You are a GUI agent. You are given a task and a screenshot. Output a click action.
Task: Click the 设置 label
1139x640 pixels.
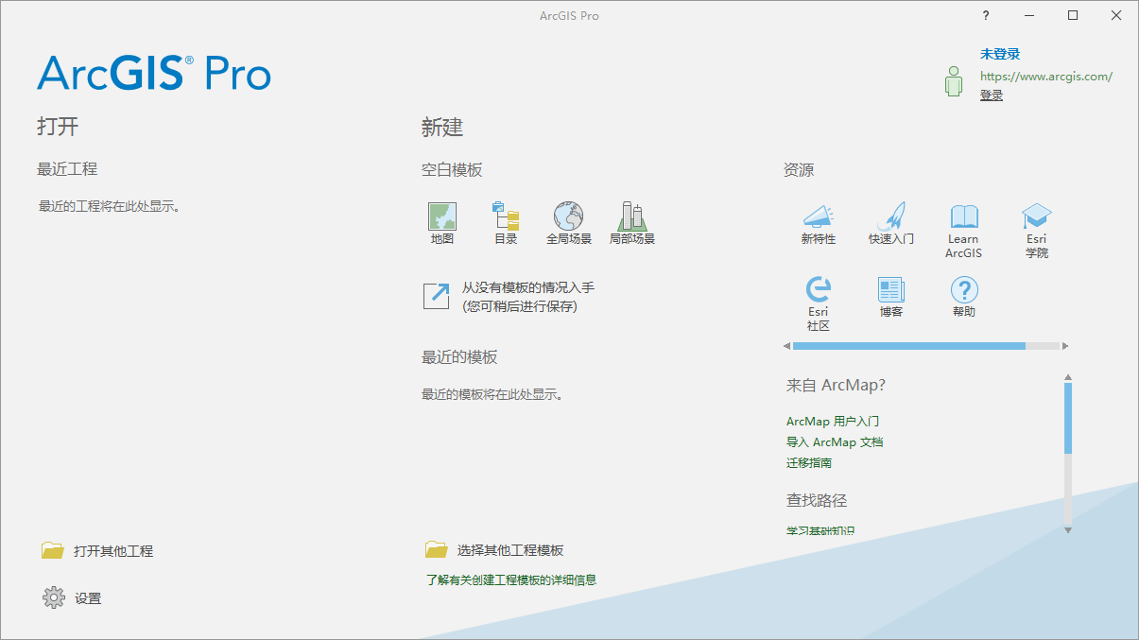pos(88,598)
